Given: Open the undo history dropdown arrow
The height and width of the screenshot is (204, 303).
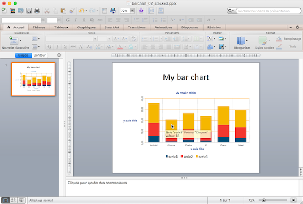Looking at the screenshot, I should click(x=86, y=11).
